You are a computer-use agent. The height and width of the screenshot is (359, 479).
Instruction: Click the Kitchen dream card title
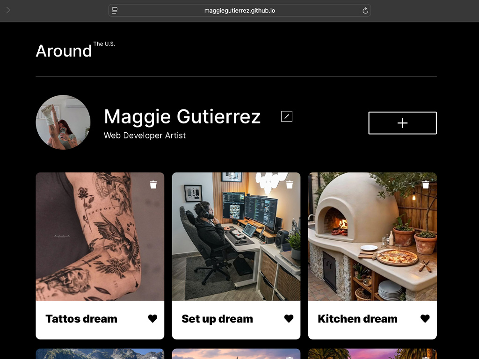(357, 319)
